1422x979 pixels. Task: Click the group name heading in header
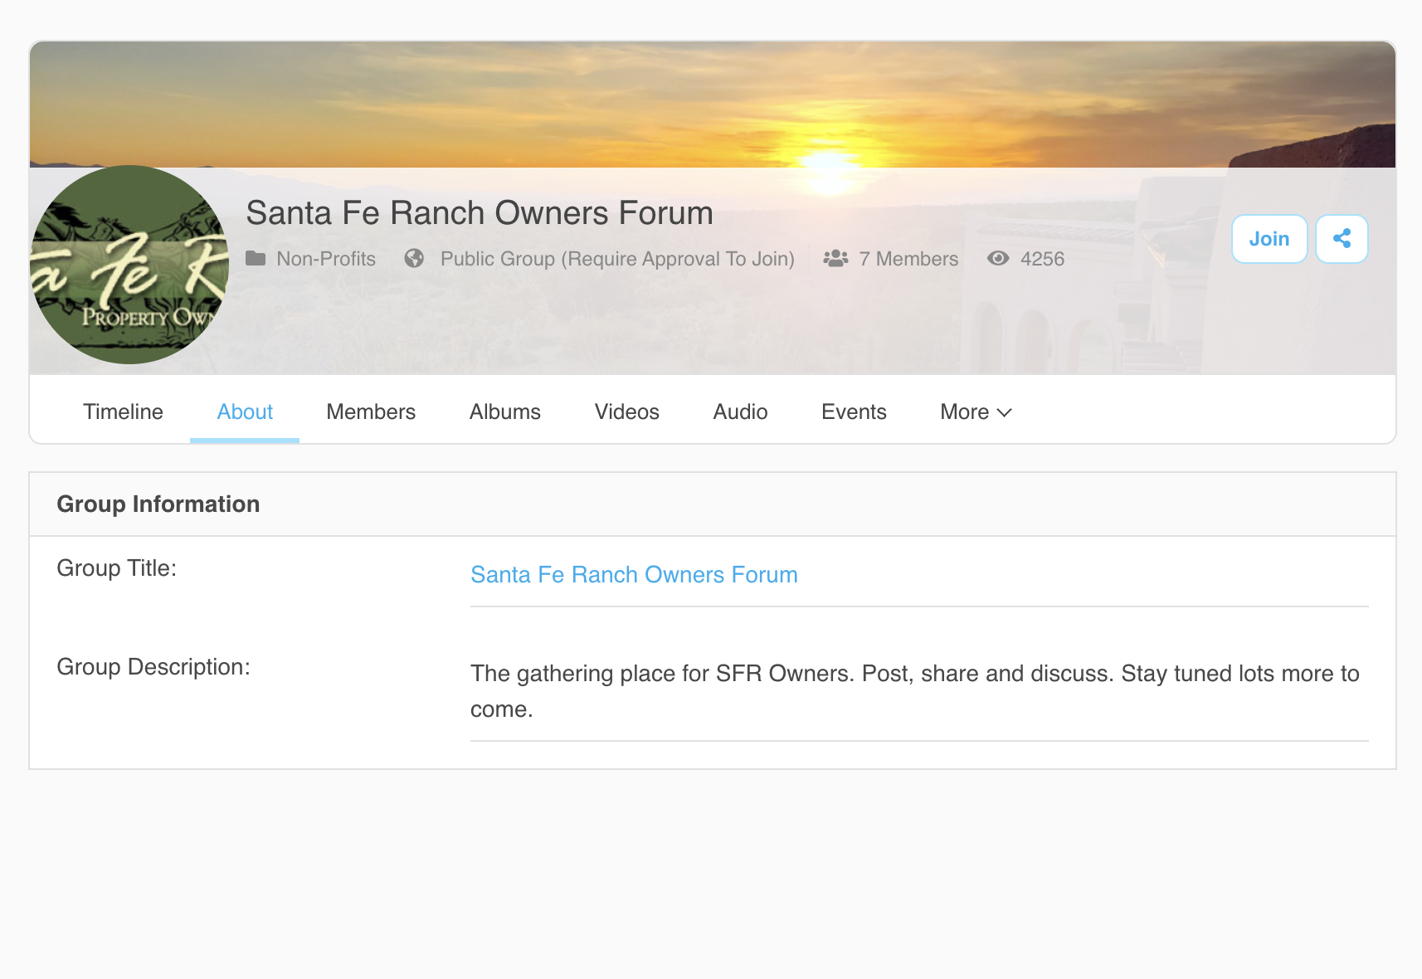tap(480, 213)
